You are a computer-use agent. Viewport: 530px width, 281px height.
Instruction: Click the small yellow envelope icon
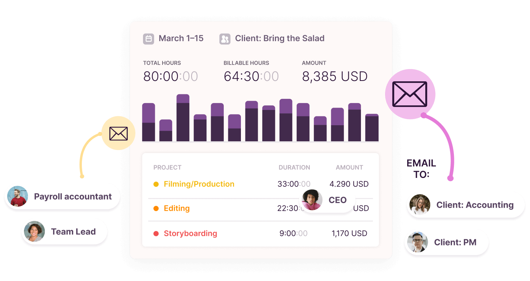pyautogui.click(x=119, y=133)
